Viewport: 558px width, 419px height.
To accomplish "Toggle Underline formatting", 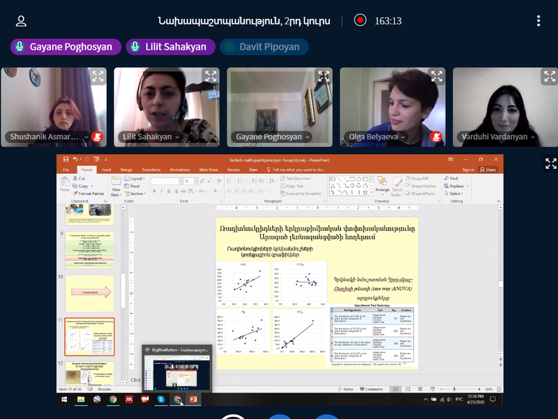I will (169, 191).
